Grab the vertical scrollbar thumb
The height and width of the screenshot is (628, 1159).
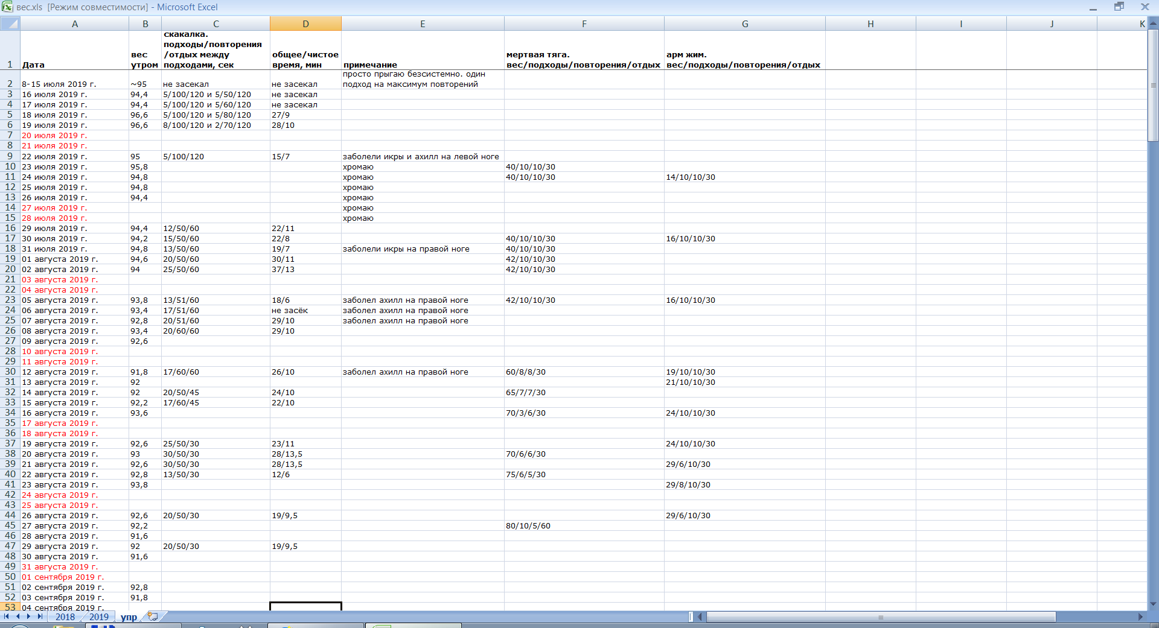1153,86
